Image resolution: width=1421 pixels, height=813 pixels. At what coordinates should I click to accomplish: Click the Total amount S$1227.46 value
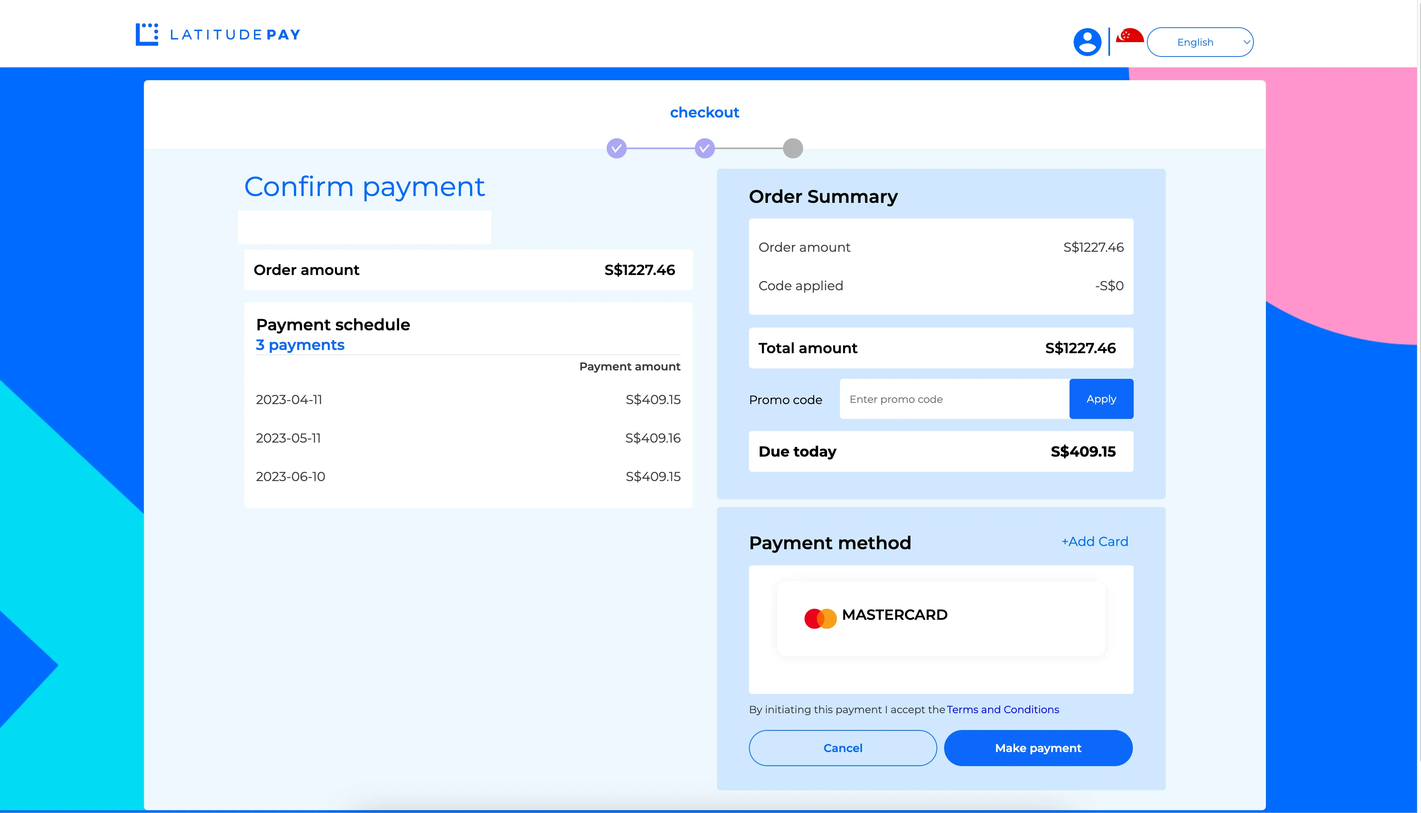(1080, 348)
